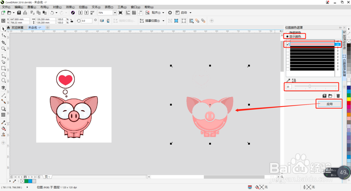Pick the yellow swatch in color palette

[x=349, y=99]
